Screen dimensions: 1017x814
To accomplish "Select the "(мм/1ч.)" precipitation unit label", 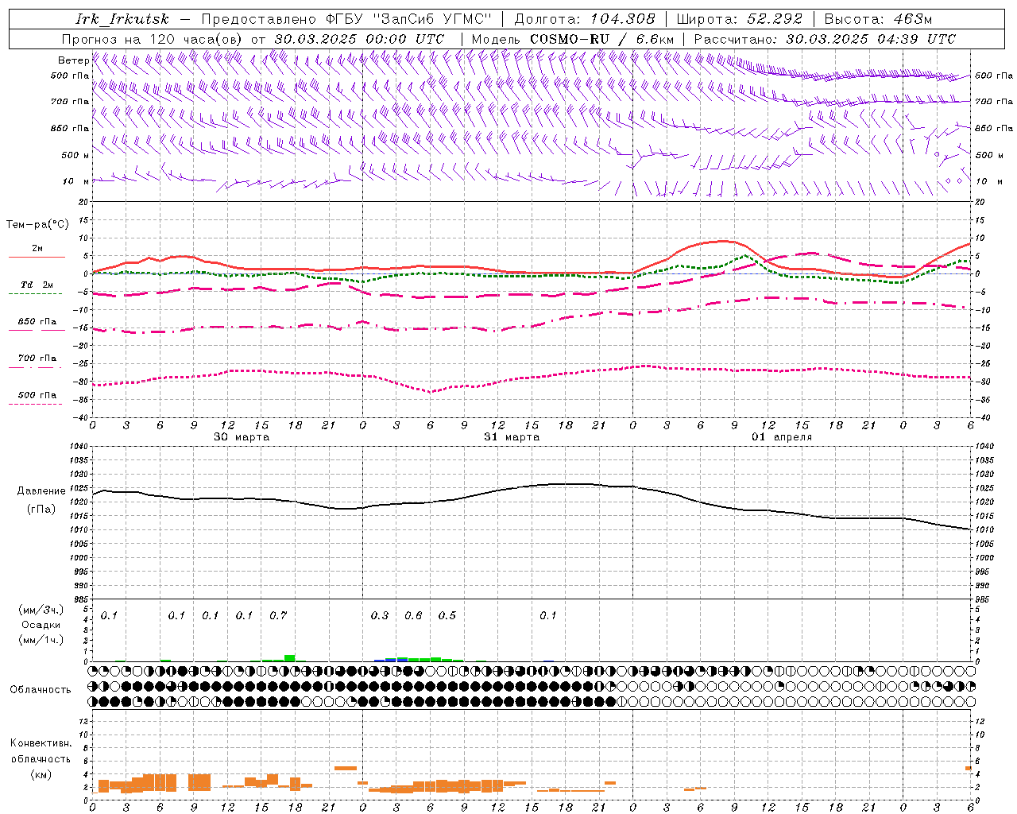I will point(41,640).
